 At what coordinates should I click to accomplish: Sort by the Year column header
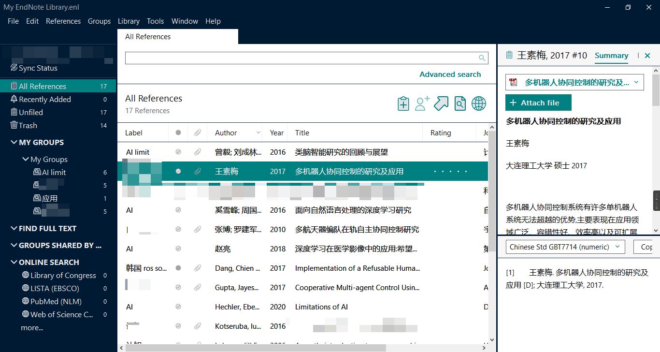coord(277,133)
